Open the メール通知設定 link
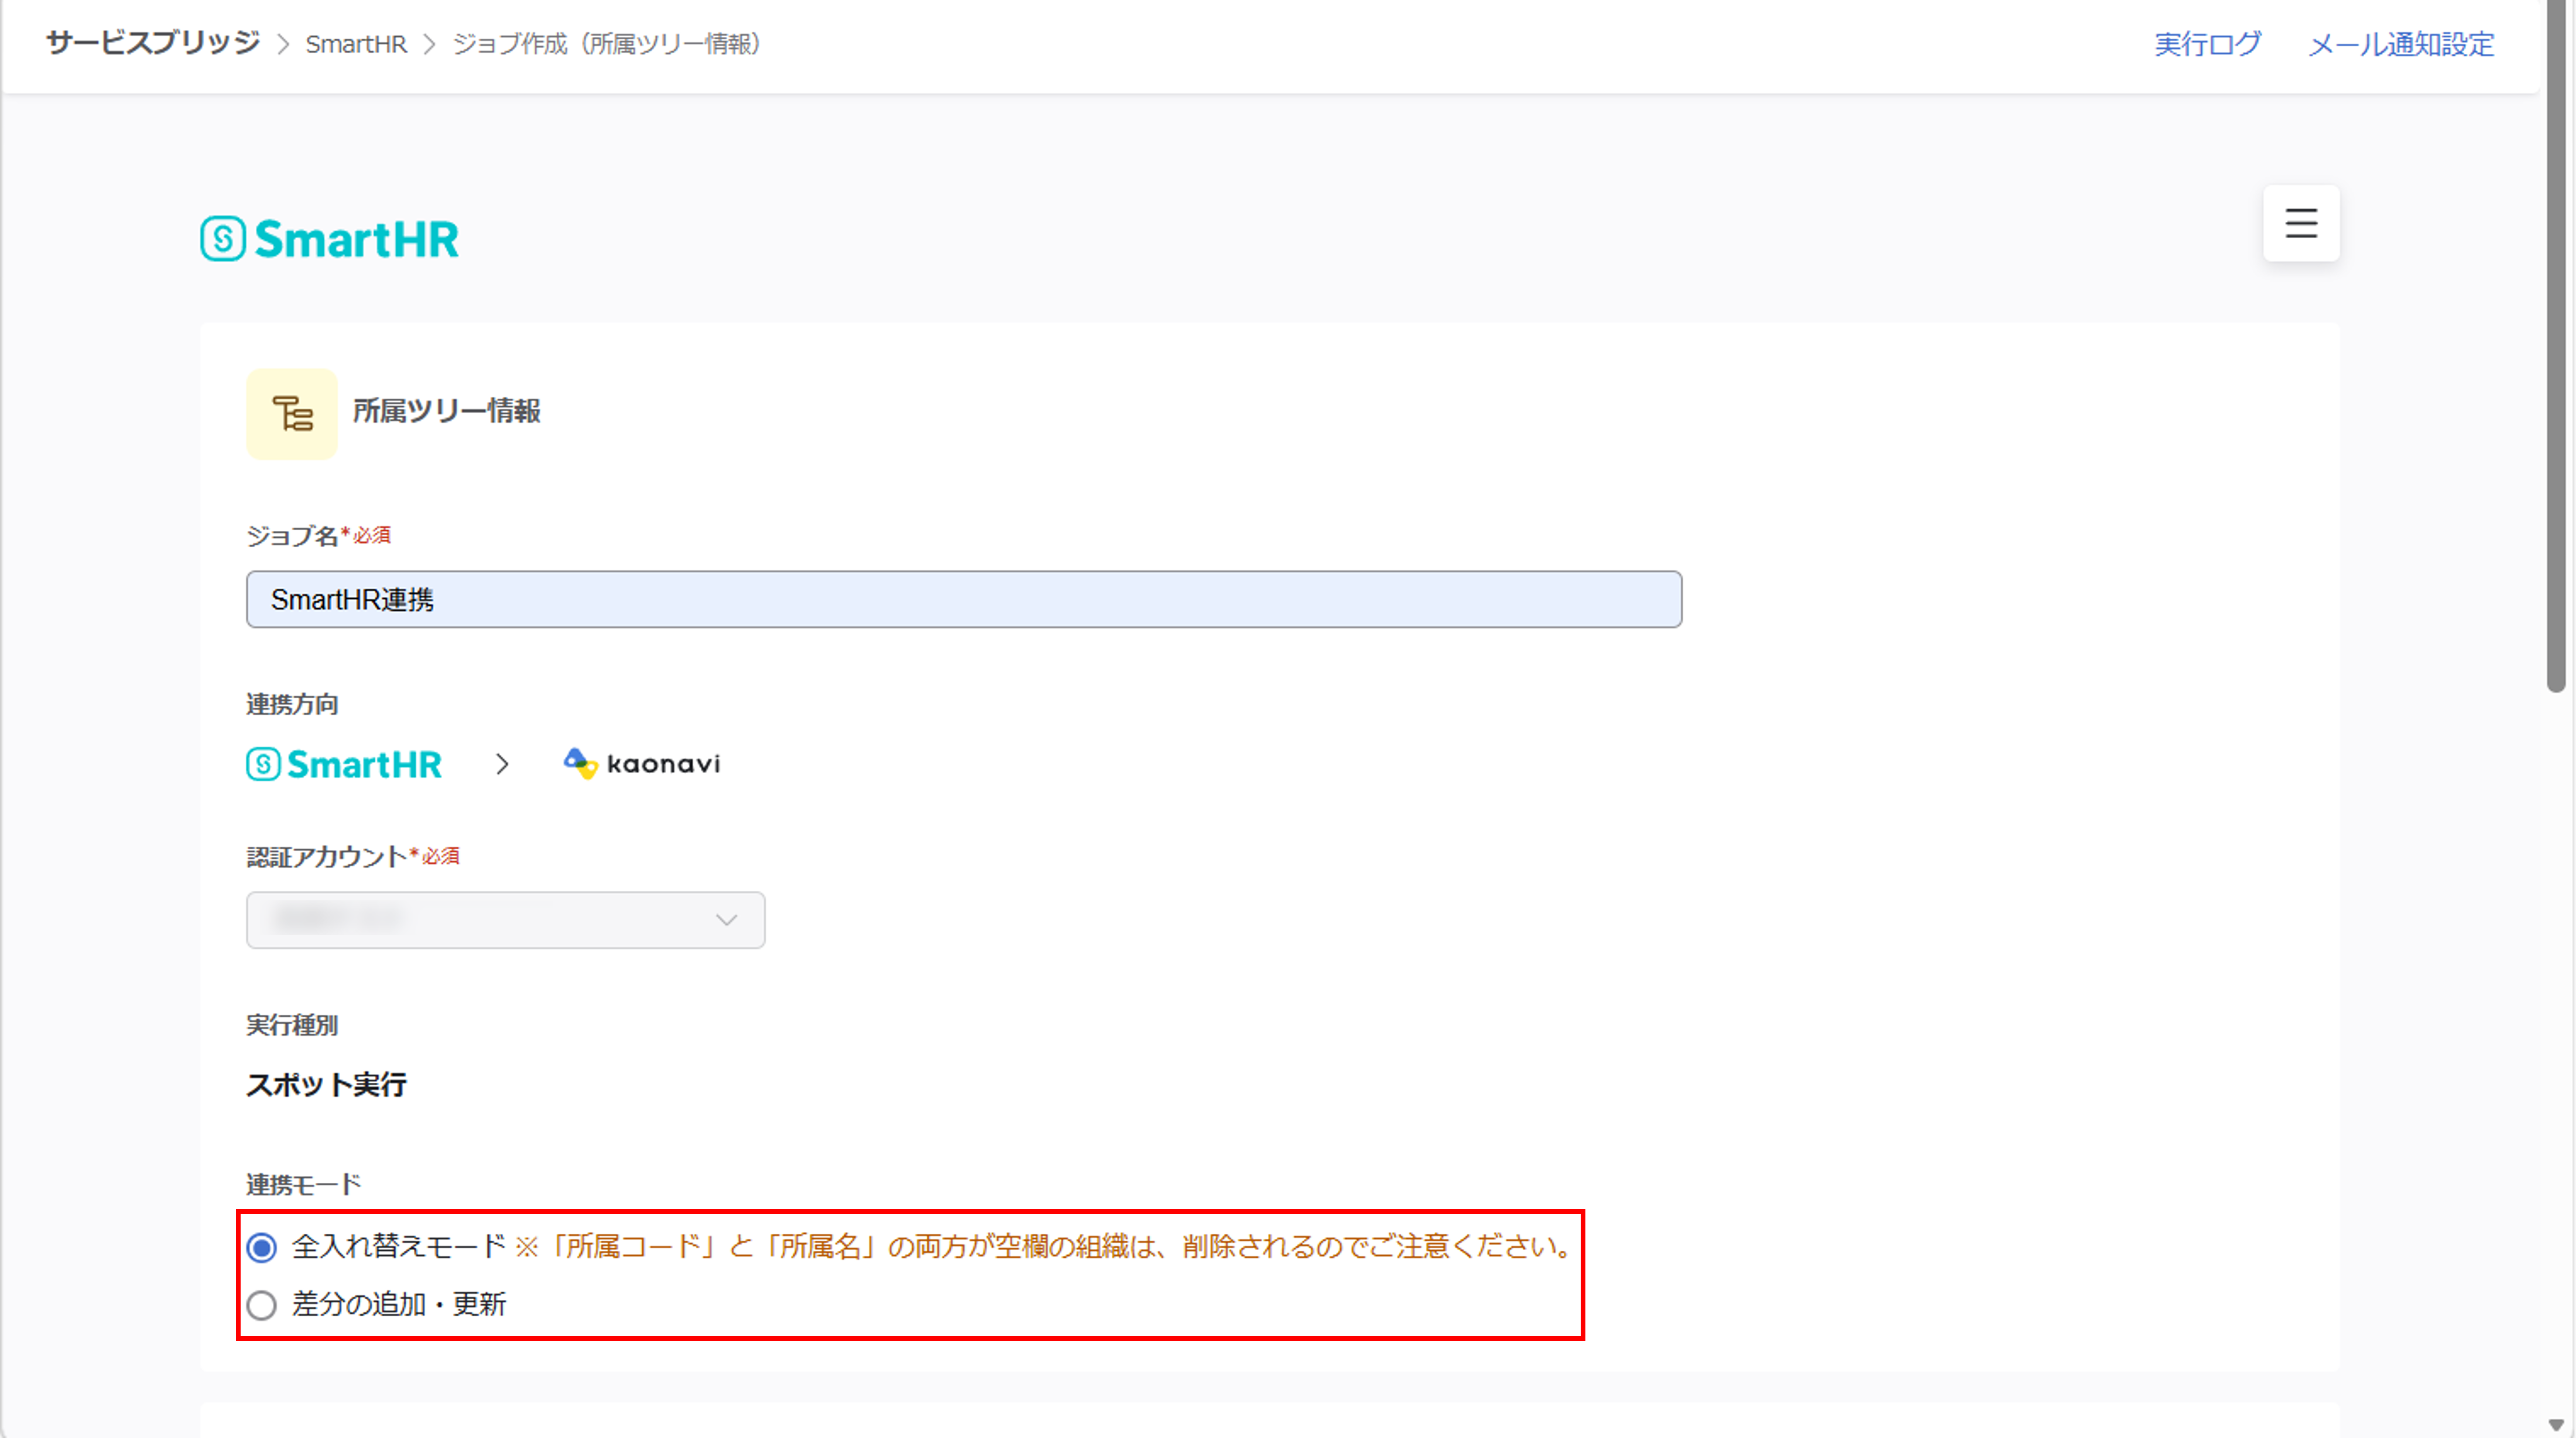Image resolution: width=2576 pixels, height=1438 pixels. tap(2401, 44)
